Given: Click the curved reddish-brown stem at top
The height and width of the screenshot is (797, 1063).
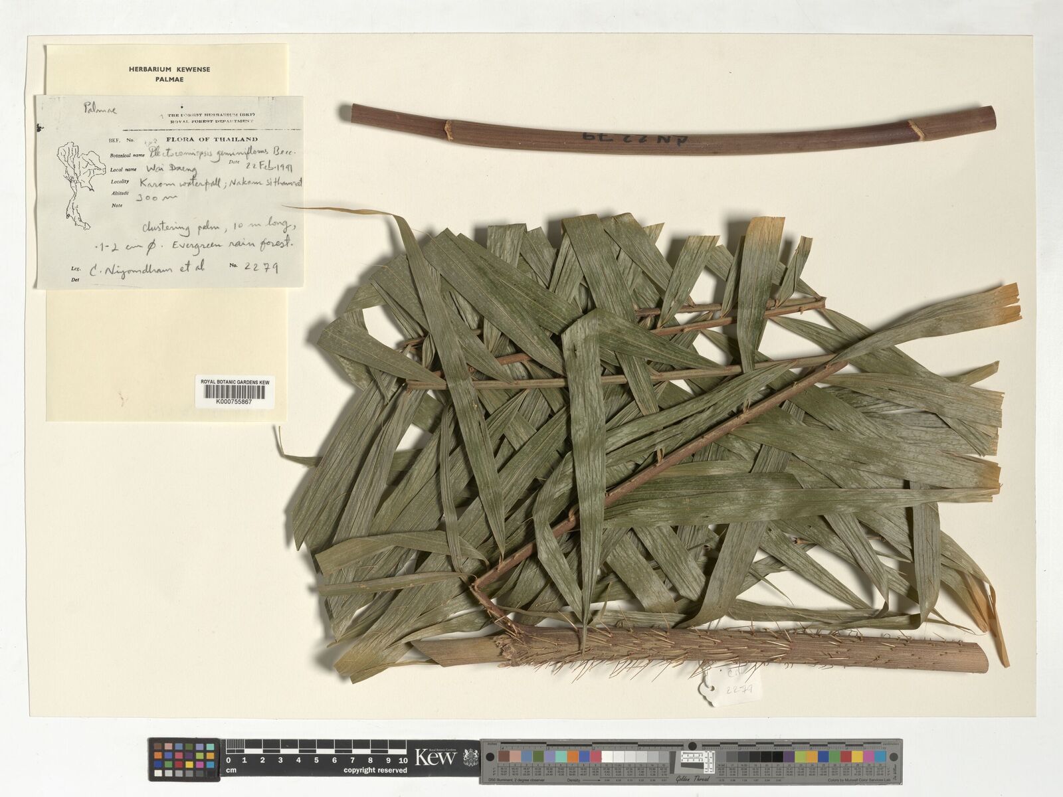Looking at the screenshot, I should 671,130.
